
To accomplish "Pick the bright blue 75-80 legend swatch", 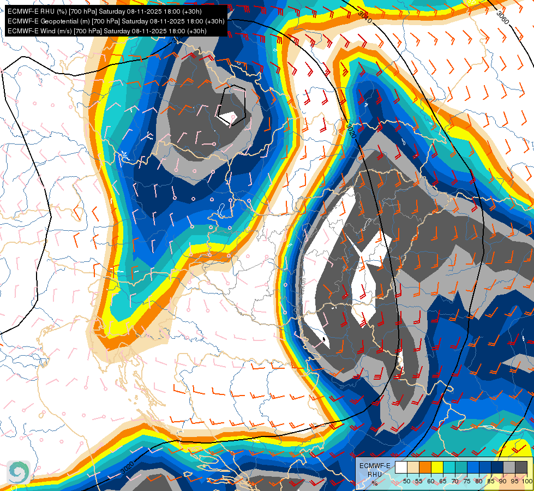I will pos(473,467).
